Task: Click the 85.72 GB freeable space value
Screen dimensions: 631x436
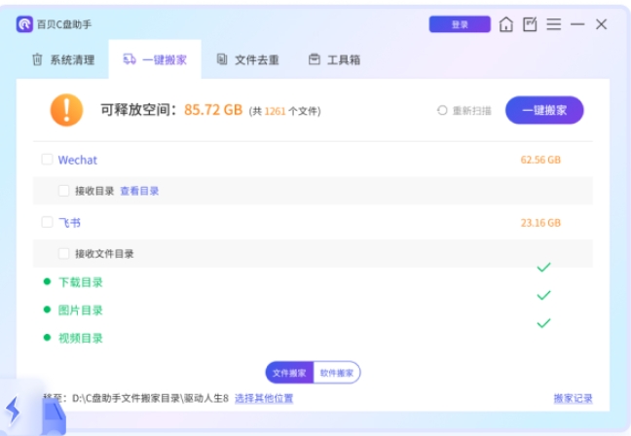Action: [213, 110]
